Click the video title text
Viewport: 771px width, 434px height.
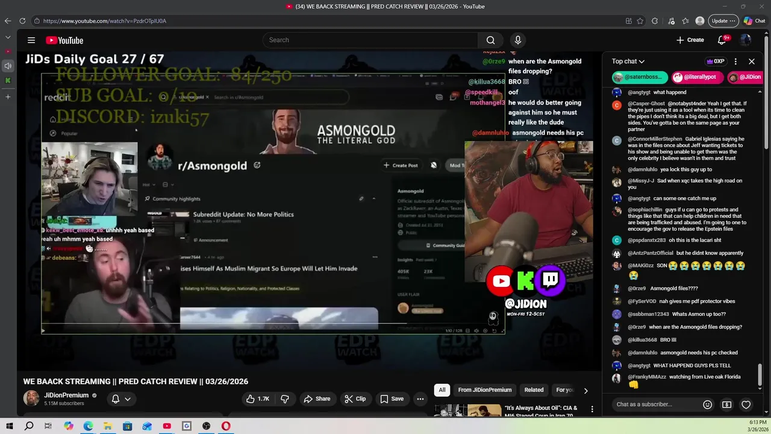[136, 382]
